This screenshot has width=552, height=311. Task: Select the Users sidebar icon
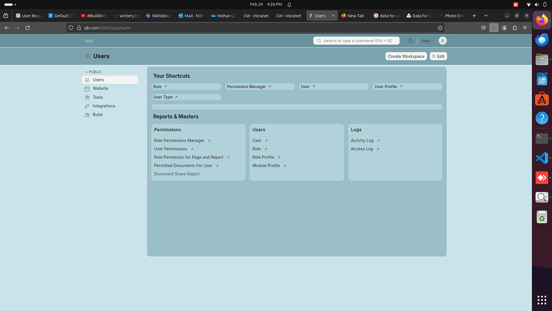click(x=87, y=79)
